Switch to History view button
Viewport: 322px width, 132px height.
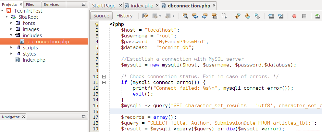(124, 16)
